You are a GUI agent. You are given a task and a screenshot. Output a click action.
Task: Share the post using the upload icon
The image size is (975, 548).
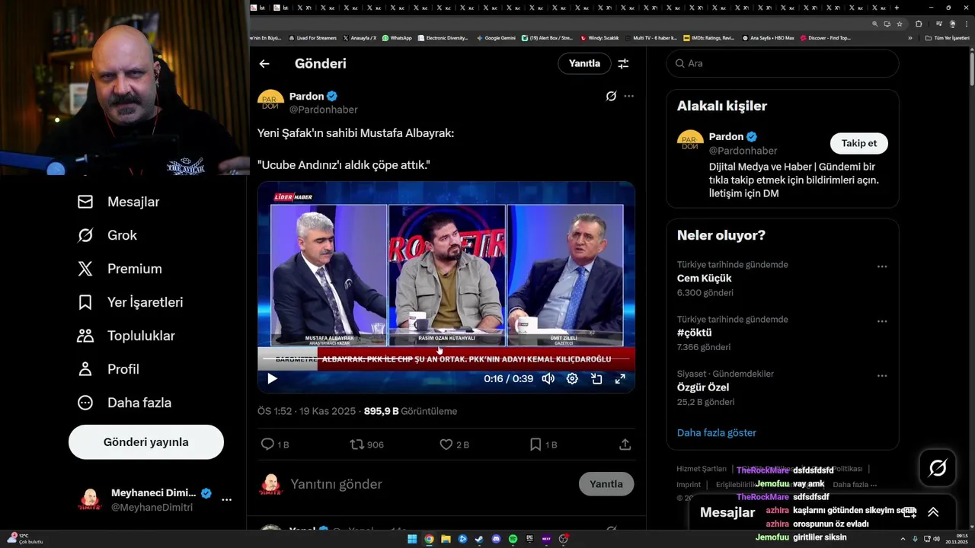(625, 444)
